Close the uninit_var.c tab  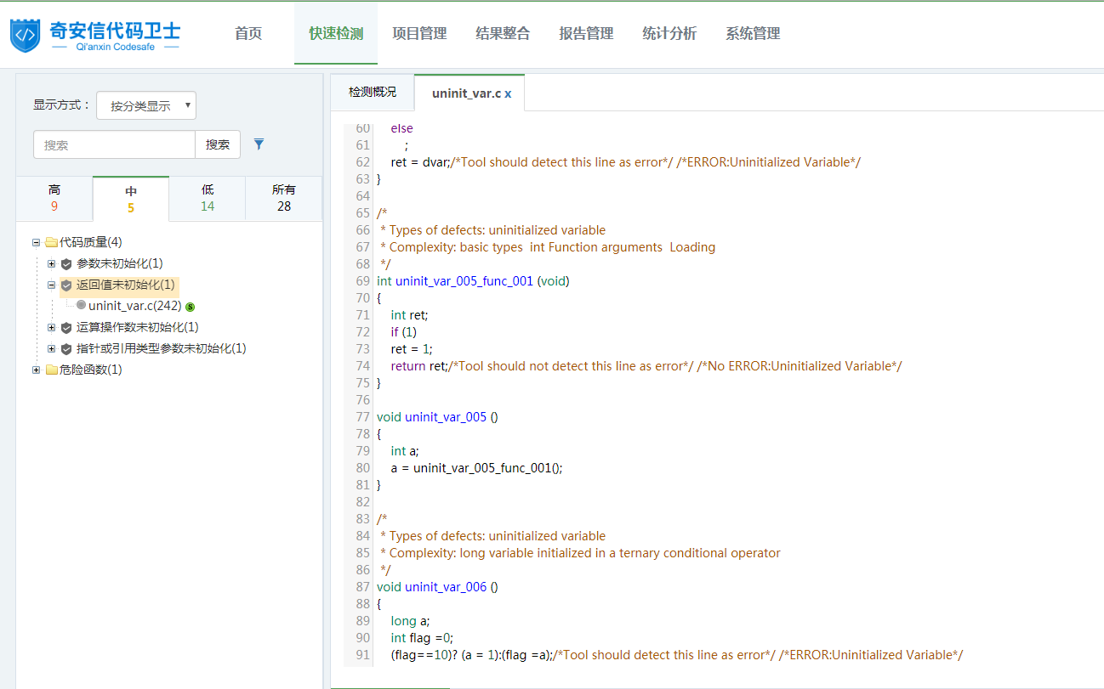pos(508,93)
